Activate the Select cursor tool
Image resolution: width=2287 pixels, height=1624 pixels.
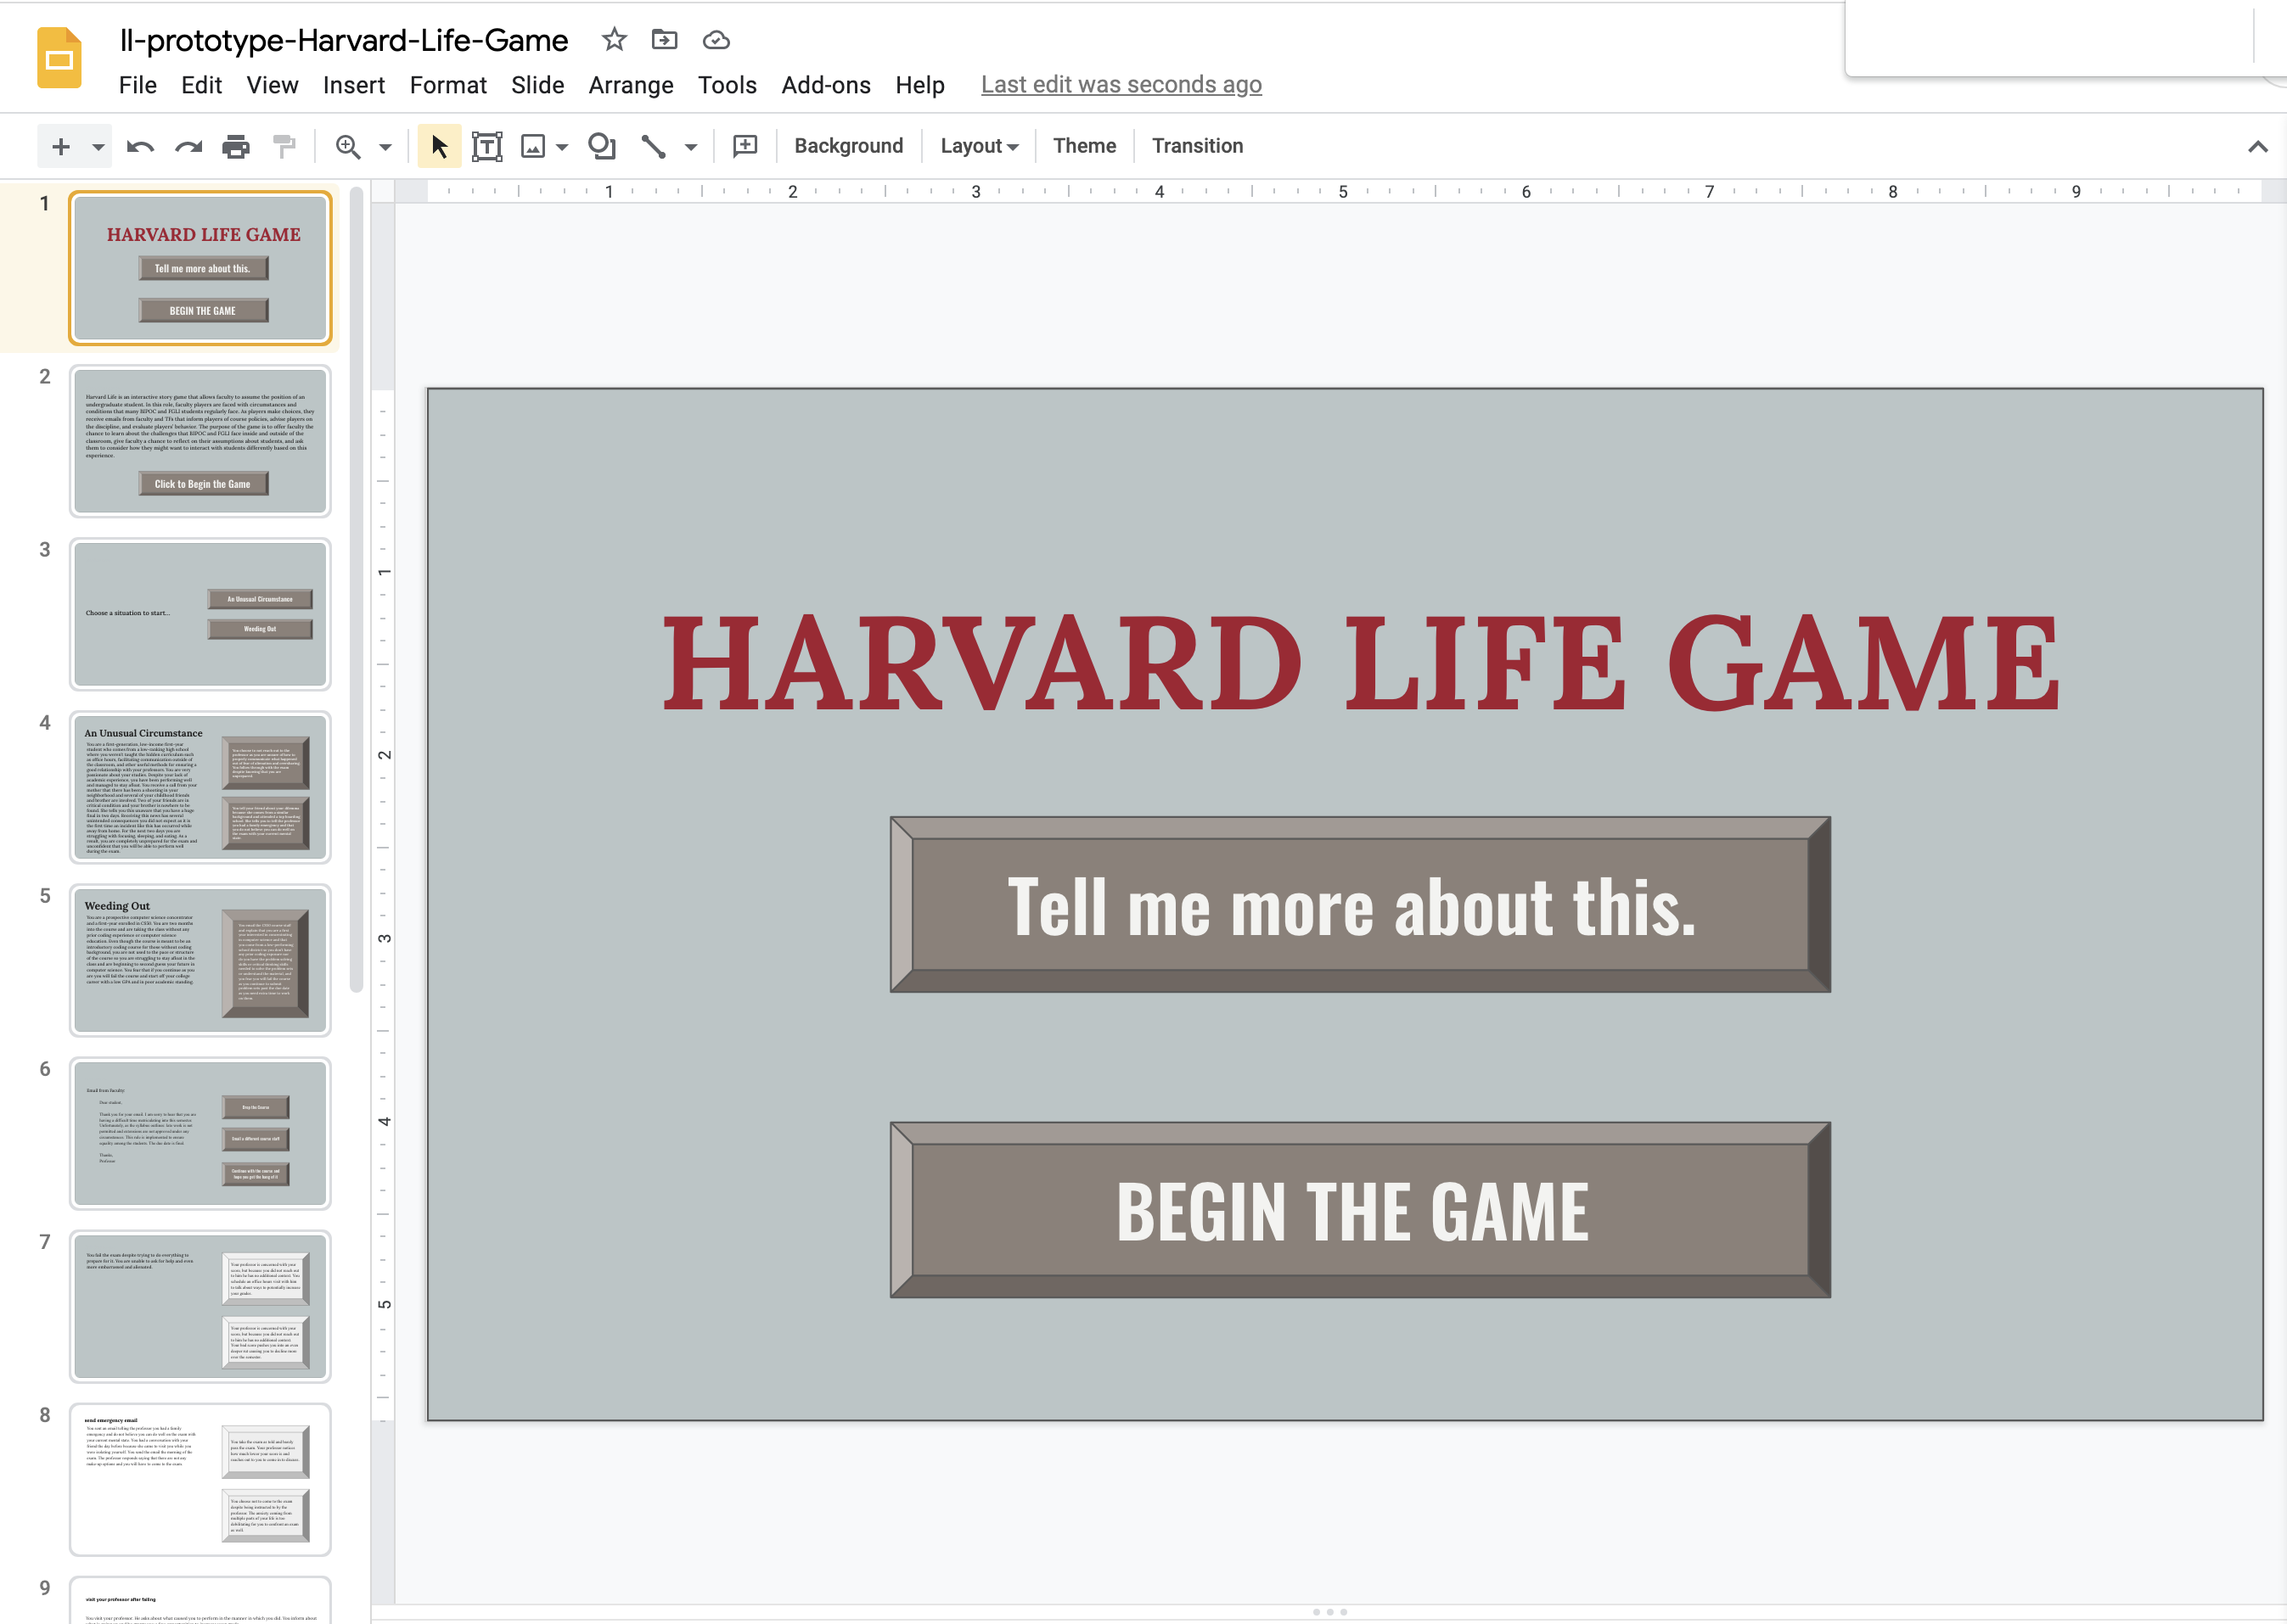click(x=439, y=147)
